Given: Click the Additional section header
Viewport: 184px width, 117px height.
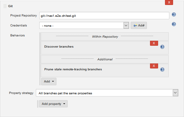Looking at the screenshot, I should pyautogui.click(x=105, y=59).
